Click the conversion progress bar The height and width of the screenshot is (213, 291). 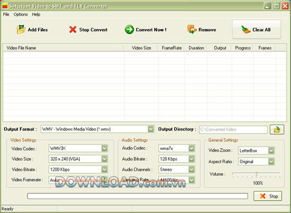[x=137, y=196]
